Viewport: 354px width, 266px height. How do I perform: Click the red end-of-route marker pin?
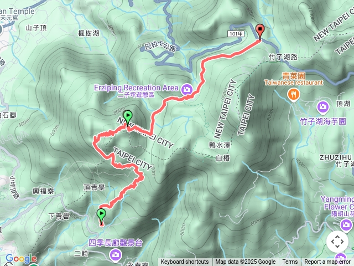[260, 32]
